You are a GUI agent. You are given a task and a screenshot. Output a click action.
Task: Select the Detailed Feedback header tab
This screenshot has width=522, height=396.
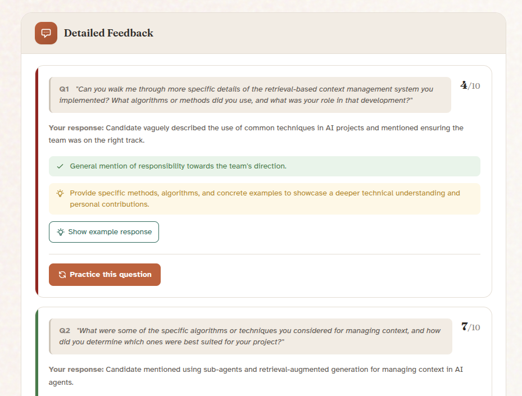(108, 33)
